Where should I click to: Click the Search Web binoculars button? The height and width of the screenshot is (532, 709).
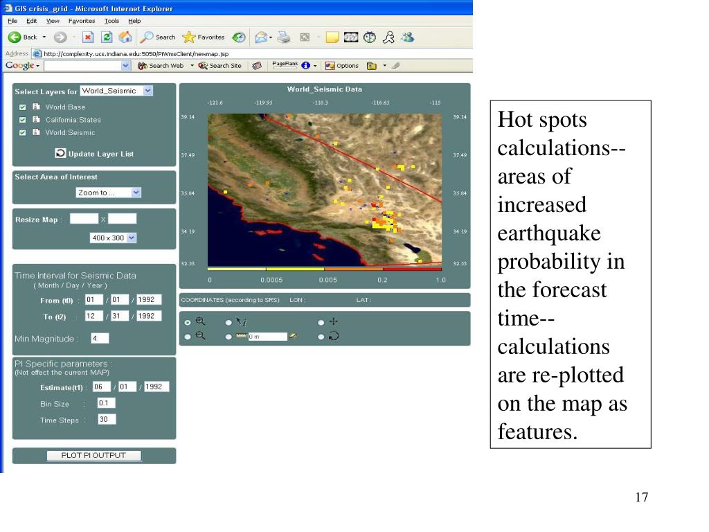point(161,66)
